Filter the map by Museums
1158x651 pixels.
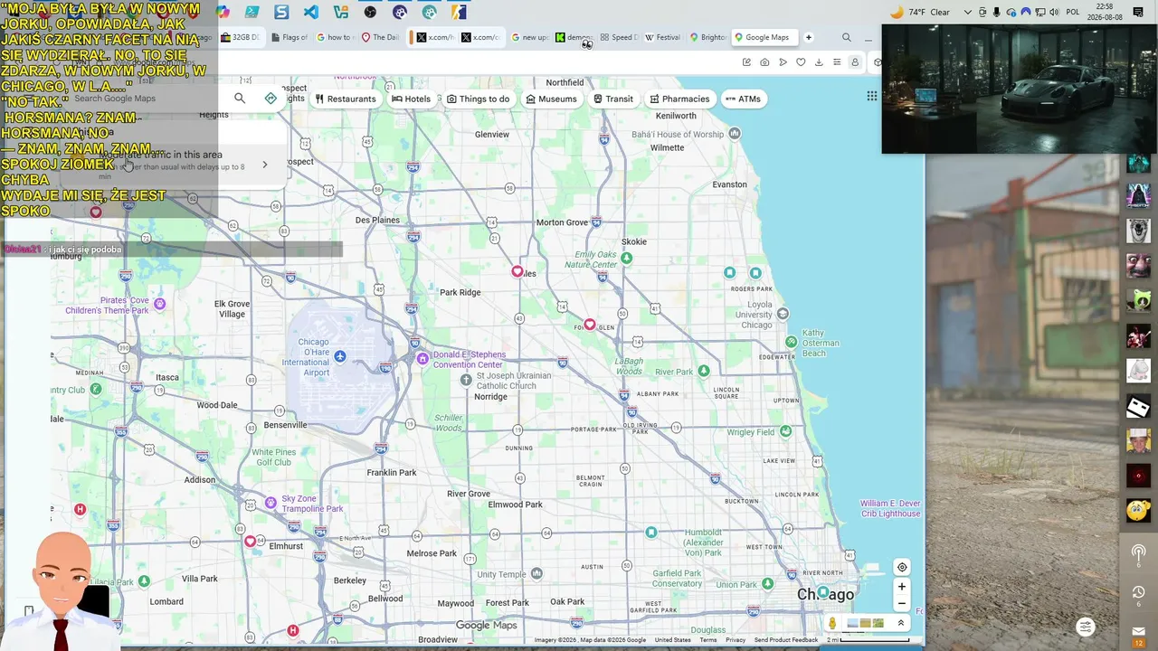(551, 99)
